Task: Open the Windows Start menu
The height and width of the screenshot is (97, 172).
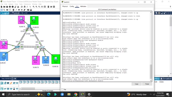Action: (x=3, y=94)
